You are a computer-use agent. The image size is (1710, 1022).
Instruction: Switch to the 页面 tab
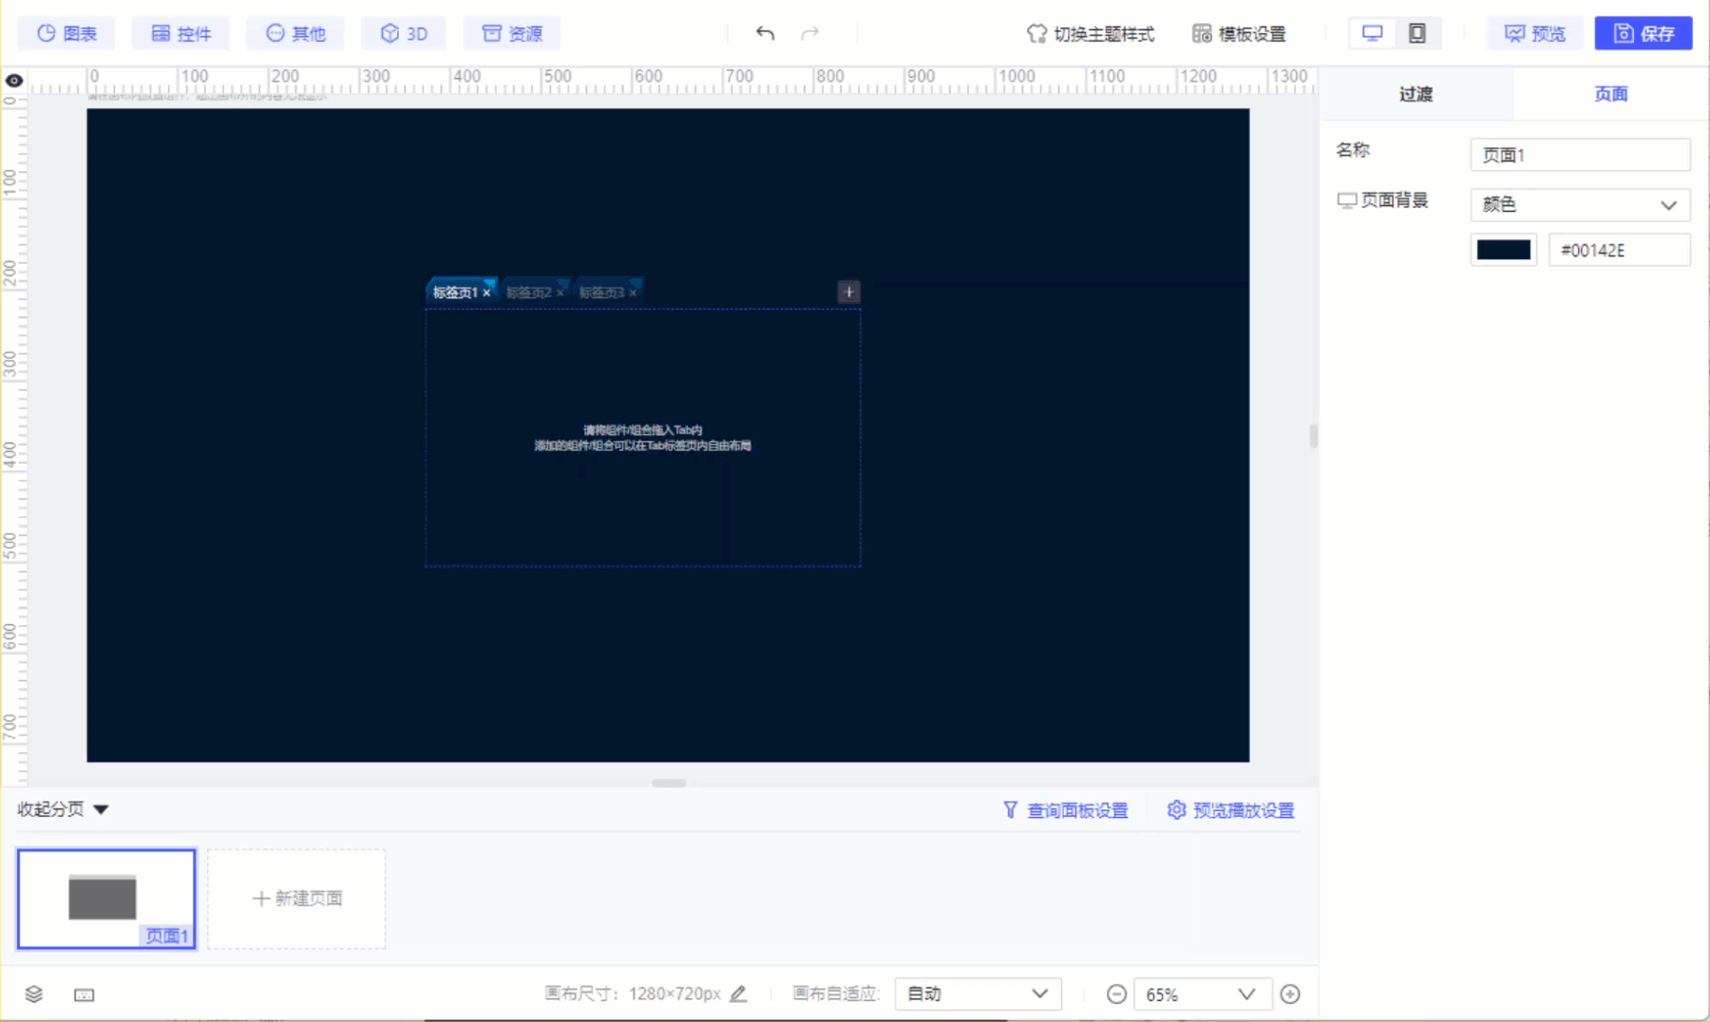tap(1609, 93)
